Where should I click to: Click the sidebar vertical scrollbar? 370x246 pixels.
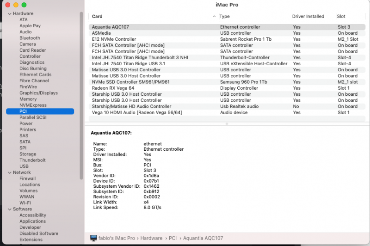(x=81, y=96)
